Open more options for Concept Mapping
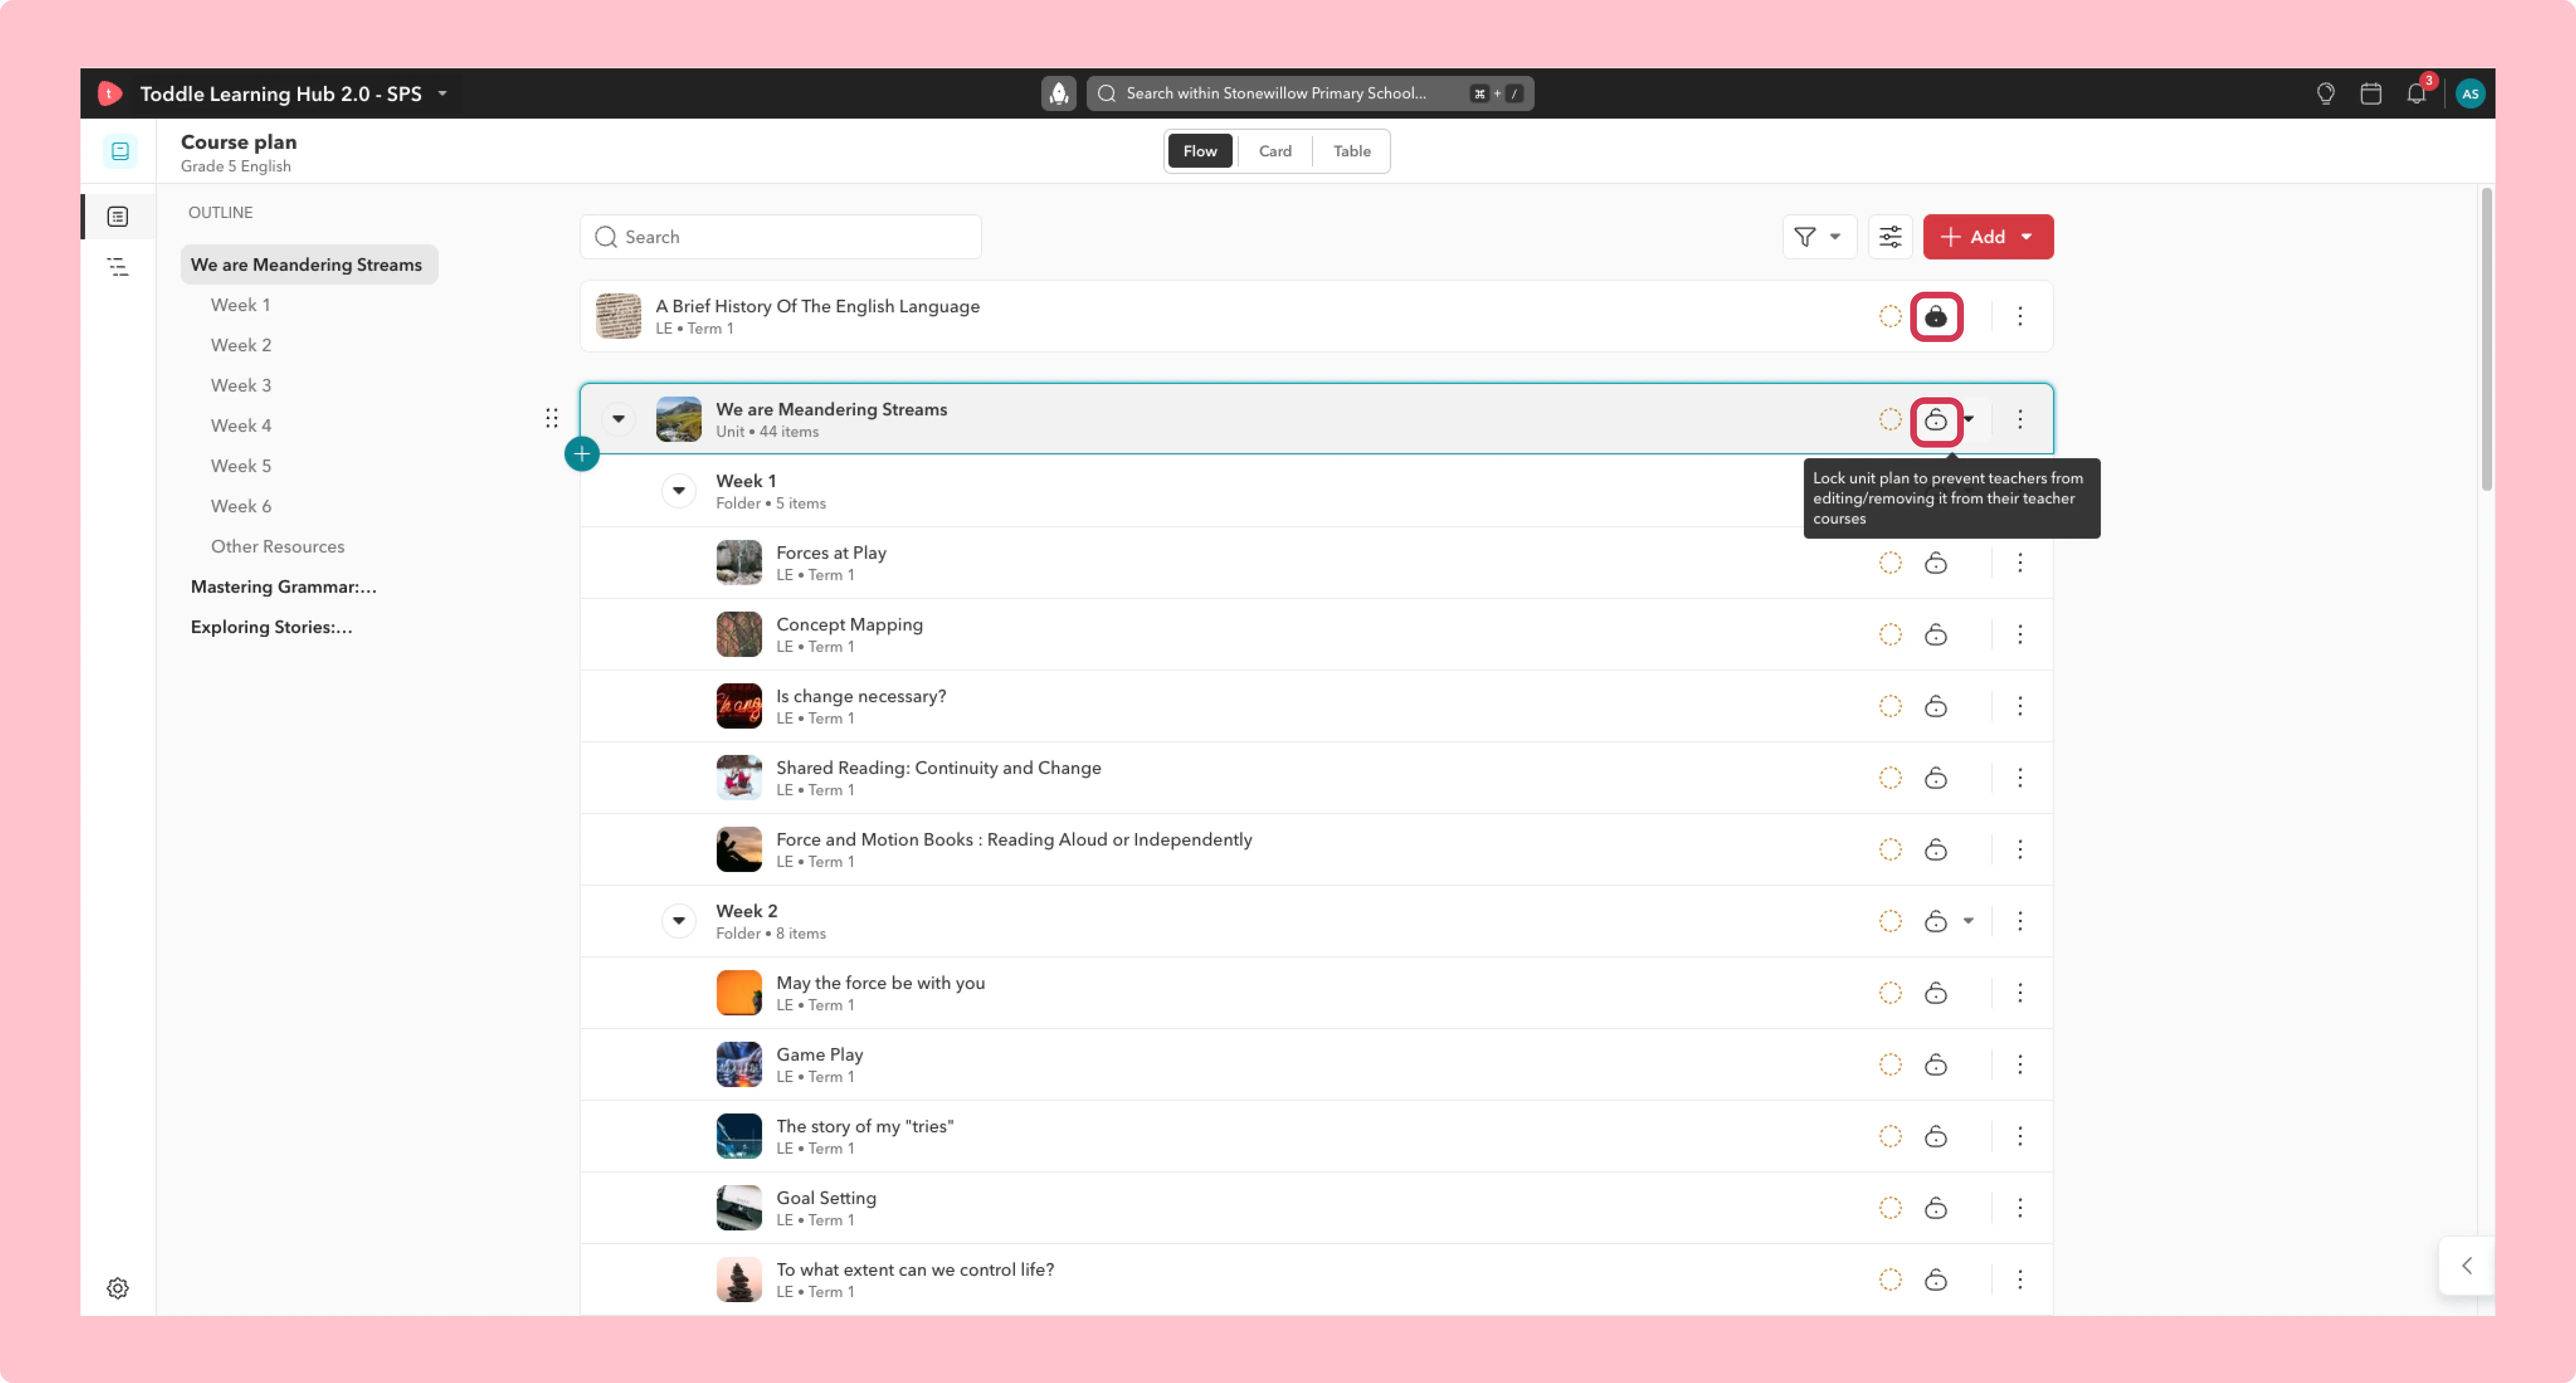The image size is (2576, 1383). click(2020, 635)
